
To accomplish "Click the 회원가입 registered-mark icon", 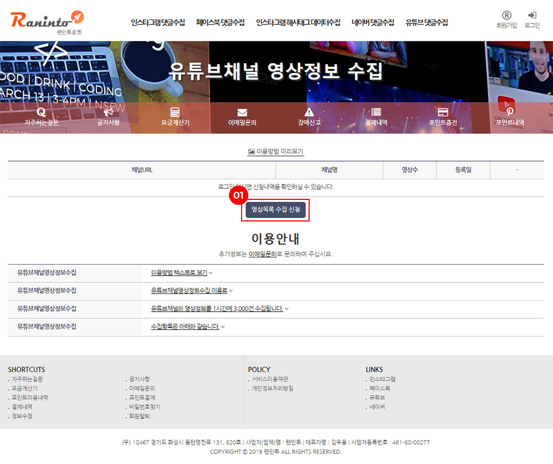I will point(507,16).
